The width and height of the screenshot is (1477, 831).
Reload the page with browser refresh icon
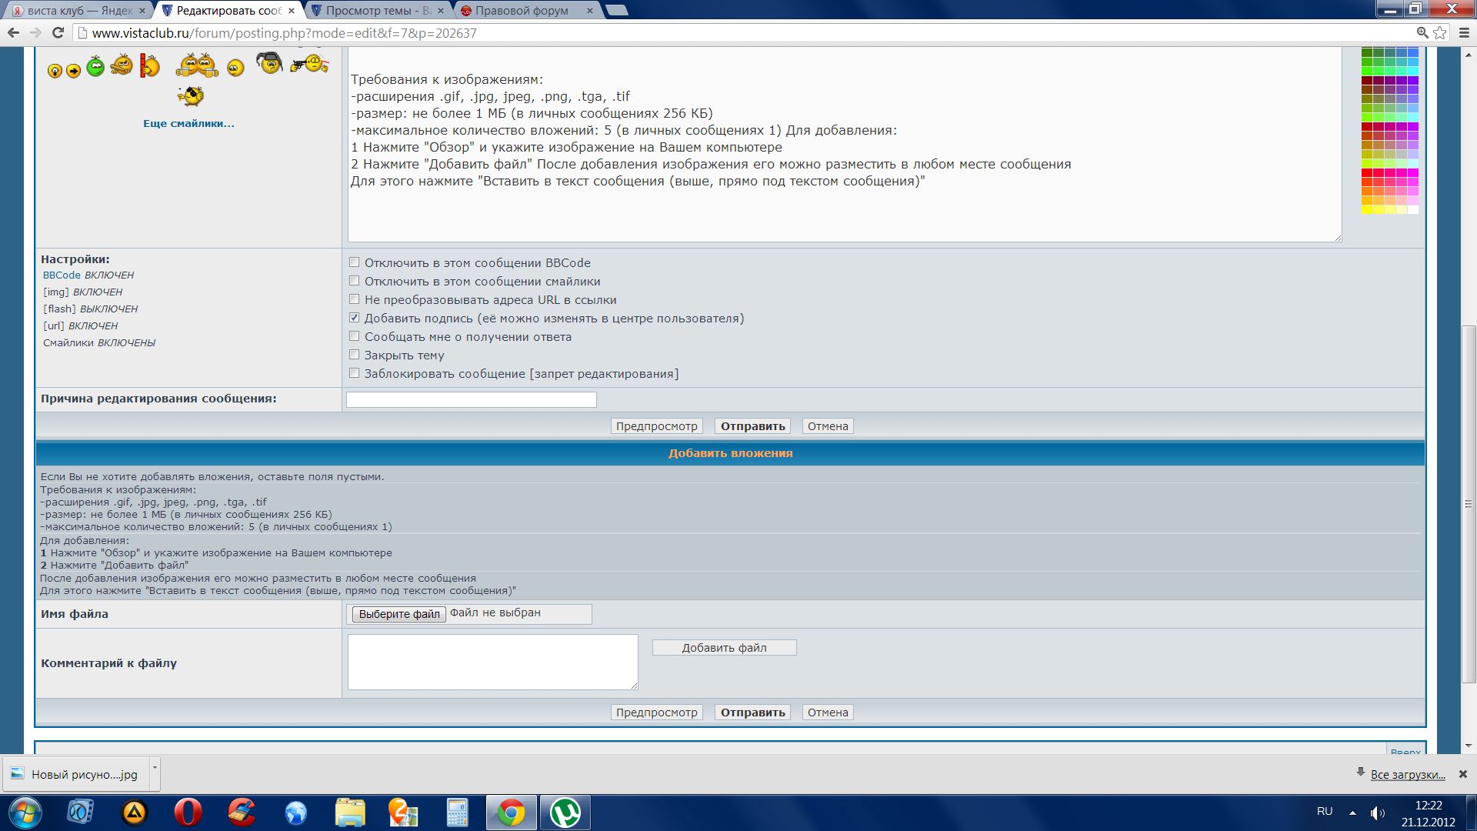(x=58, y=32)
